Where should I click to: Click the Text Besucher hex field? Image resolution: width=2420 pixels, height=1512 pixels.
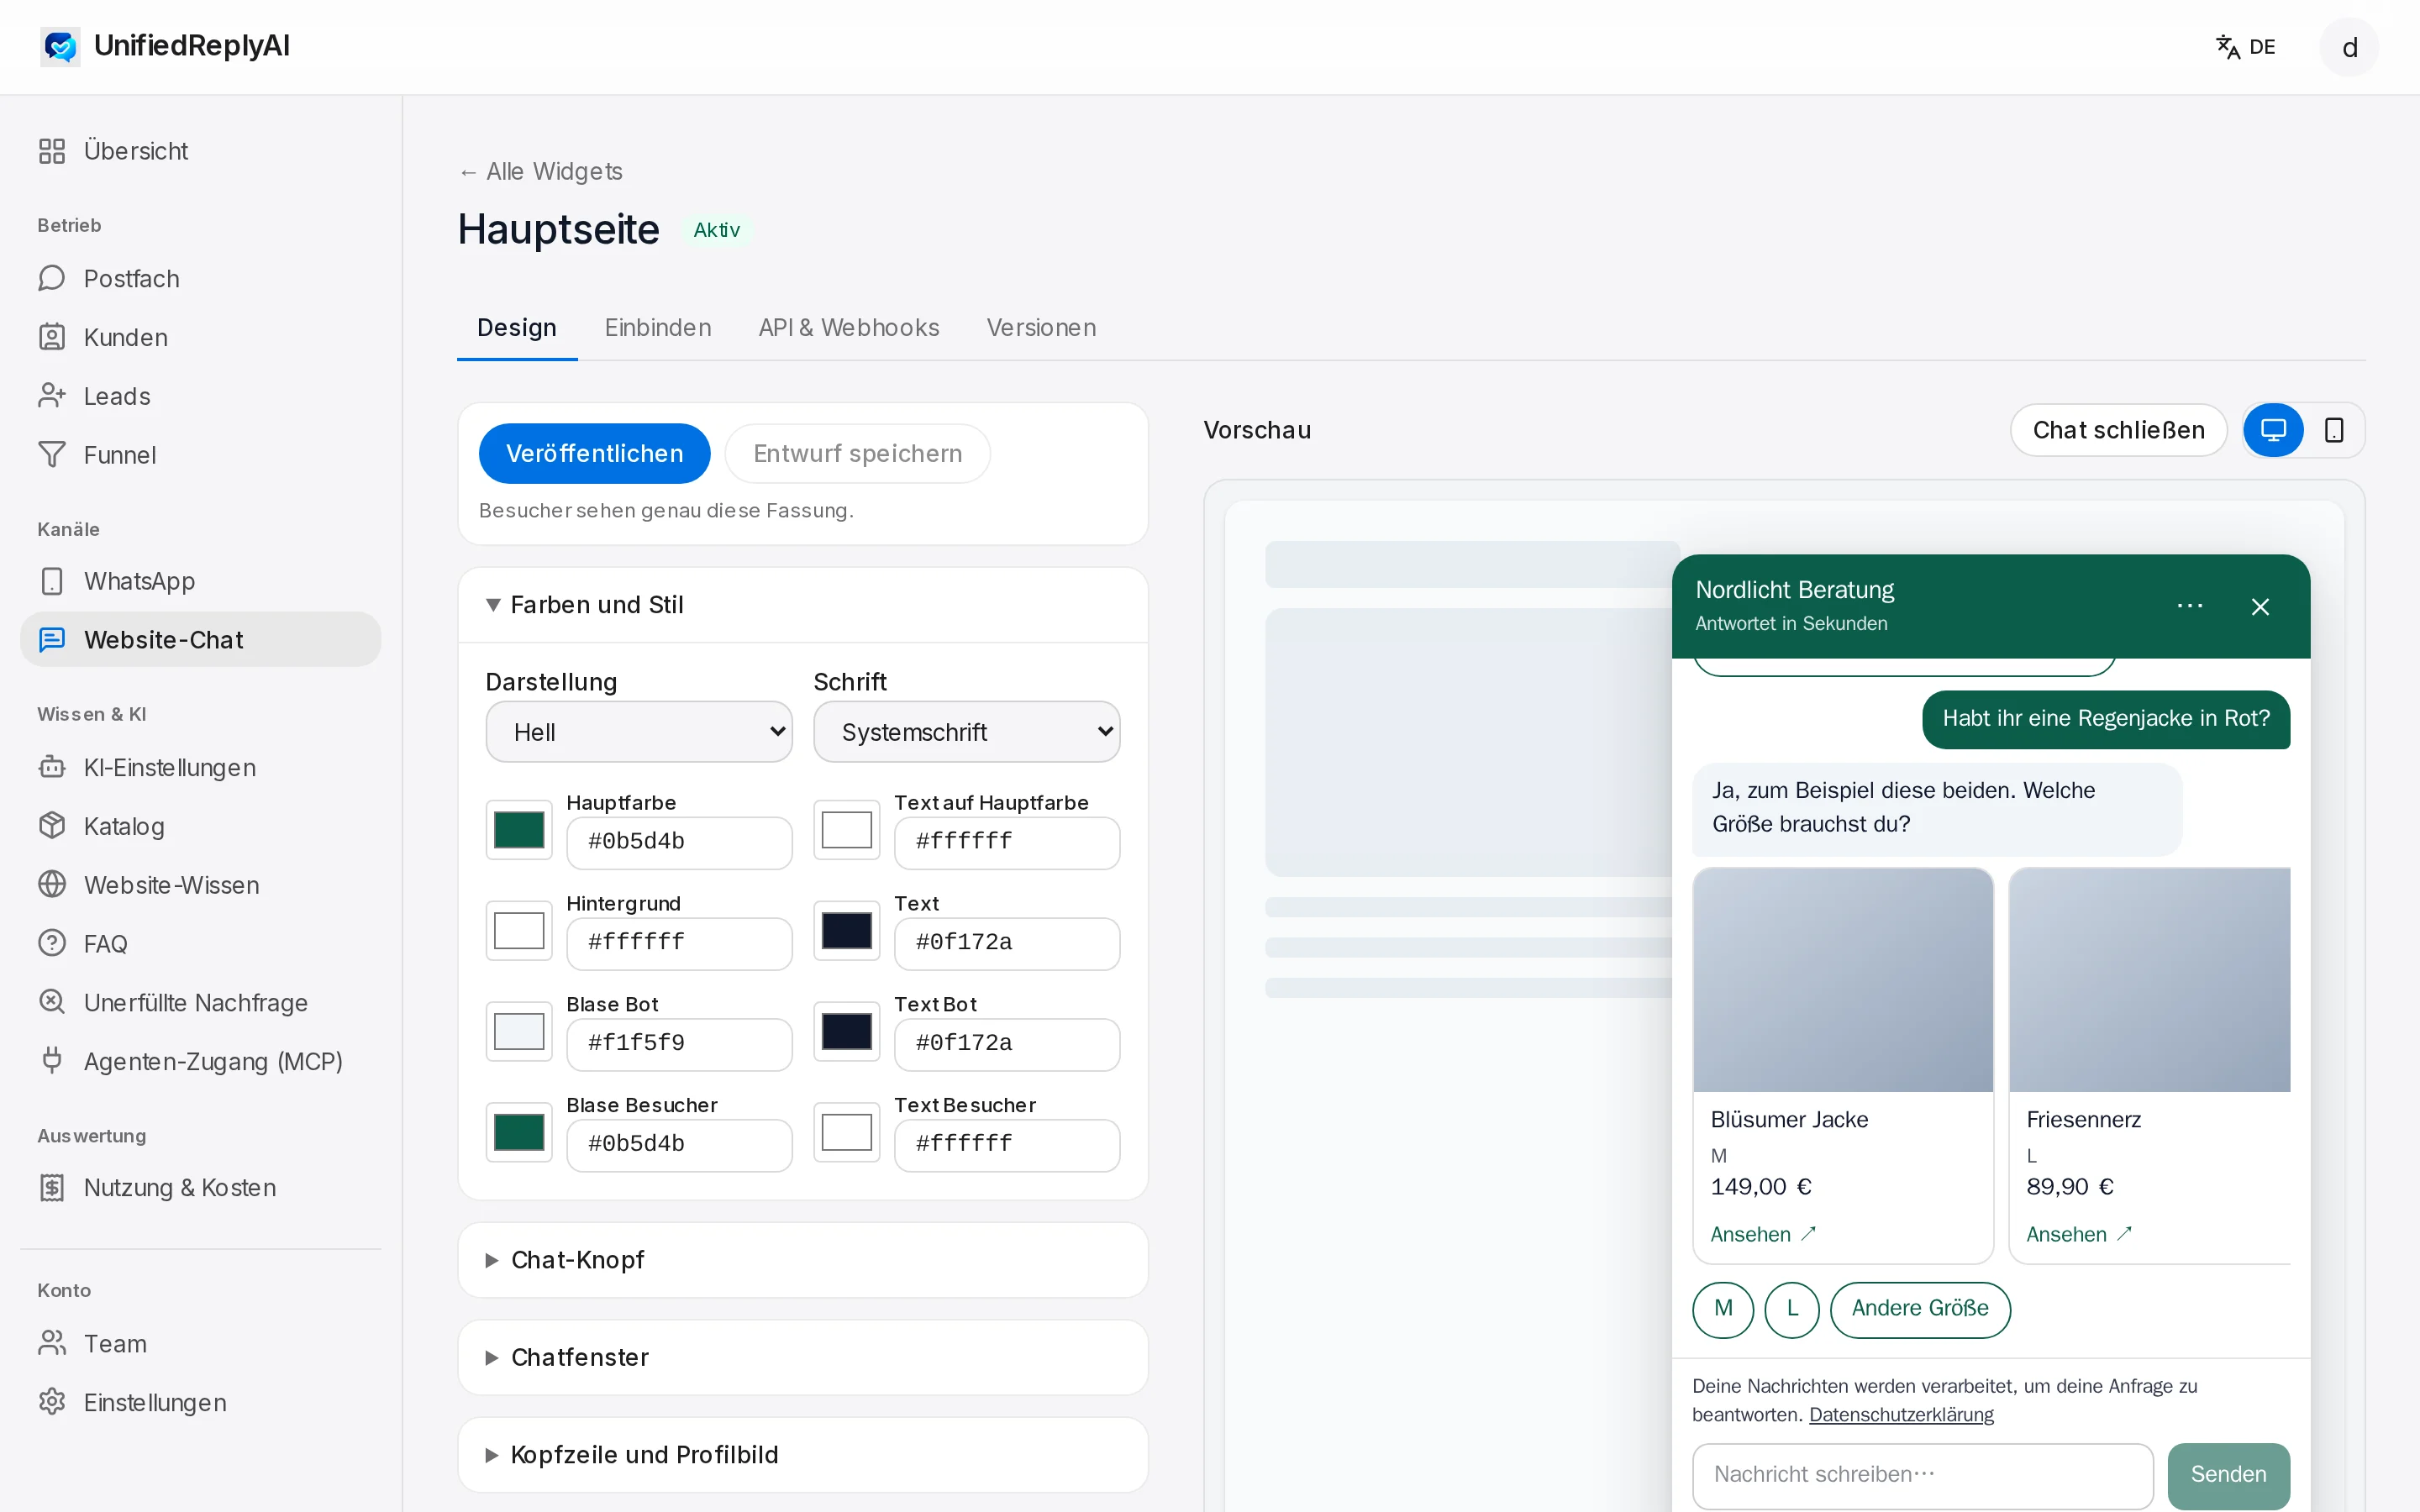tap(1006, 1144)
